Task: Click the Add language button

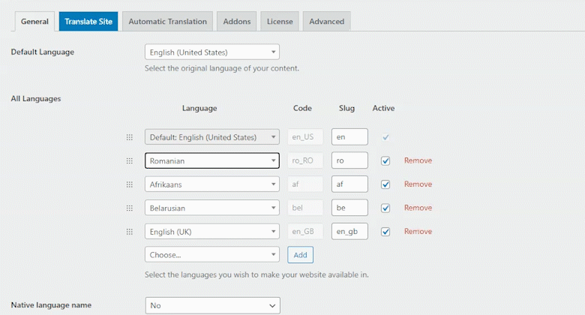Action: (x=300, y=255)
